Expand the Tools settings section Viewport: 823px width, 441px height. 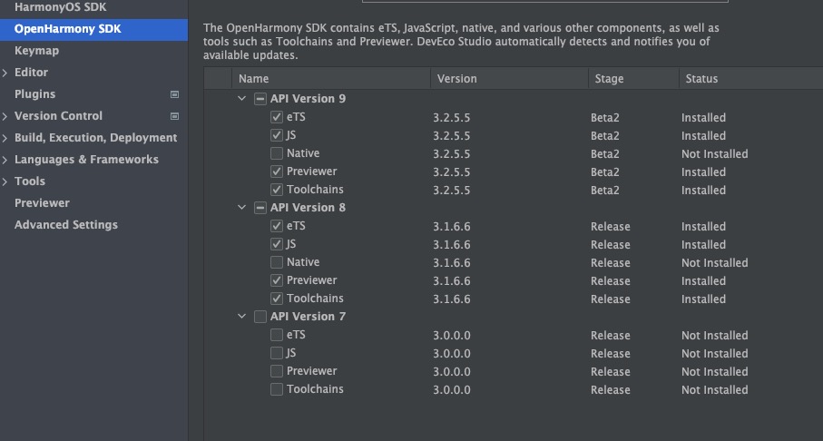[x=5, y=181]
